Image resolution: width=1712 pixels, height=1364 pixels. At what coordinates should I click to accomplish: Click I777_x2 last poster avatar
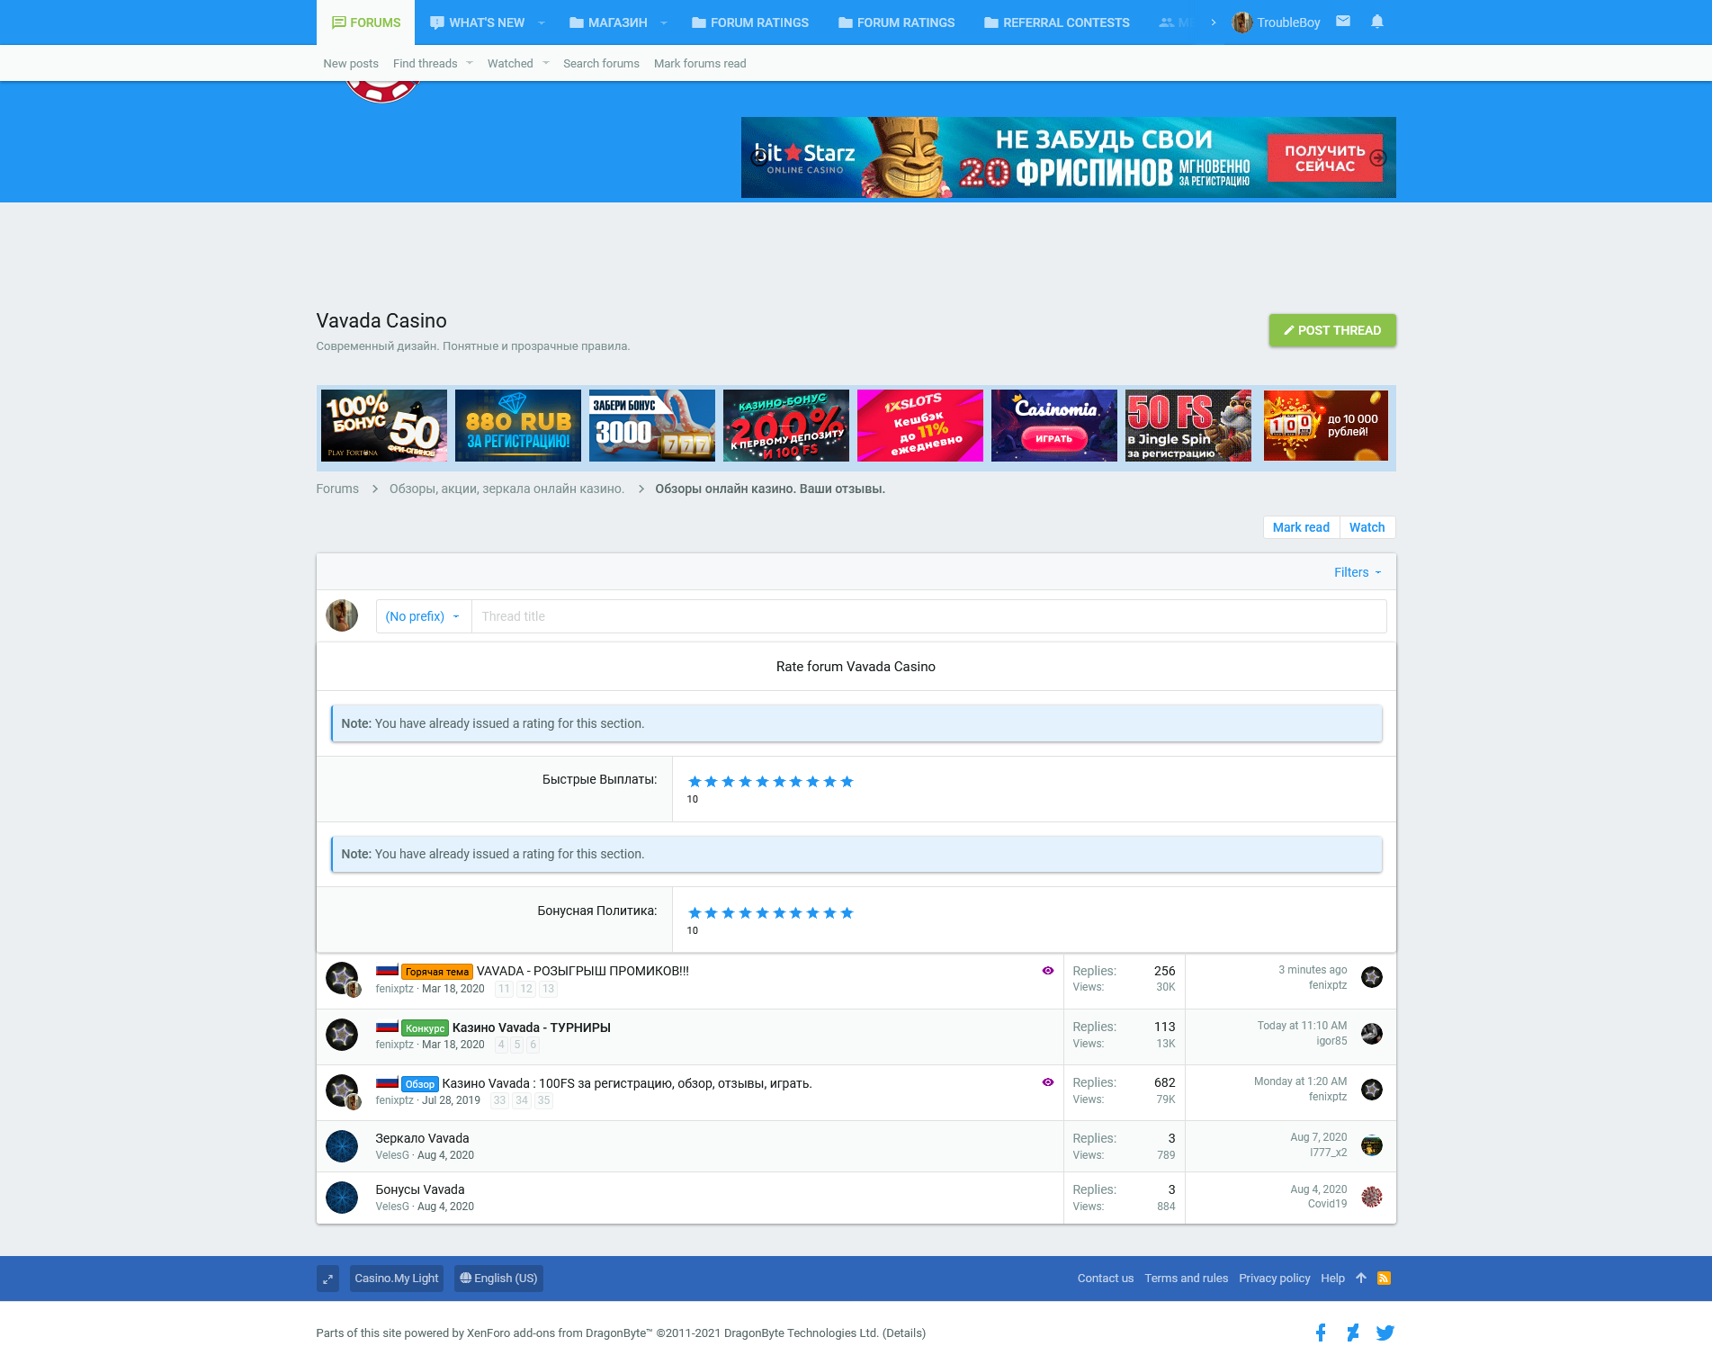(x=1372, y=1145)
